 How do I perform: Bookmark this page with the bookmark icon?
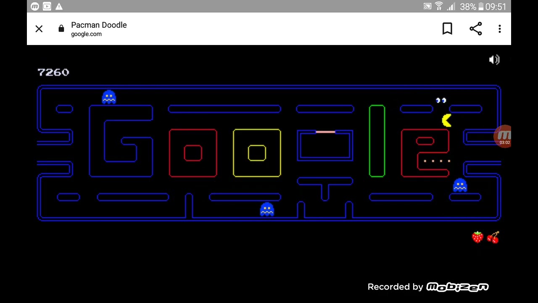coord(447,29)
